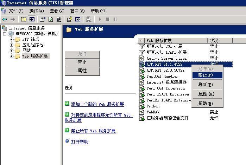Collapse the HPV00302 local computer node
This screenshot has height=165, width=246.
[x=5, y=34]
